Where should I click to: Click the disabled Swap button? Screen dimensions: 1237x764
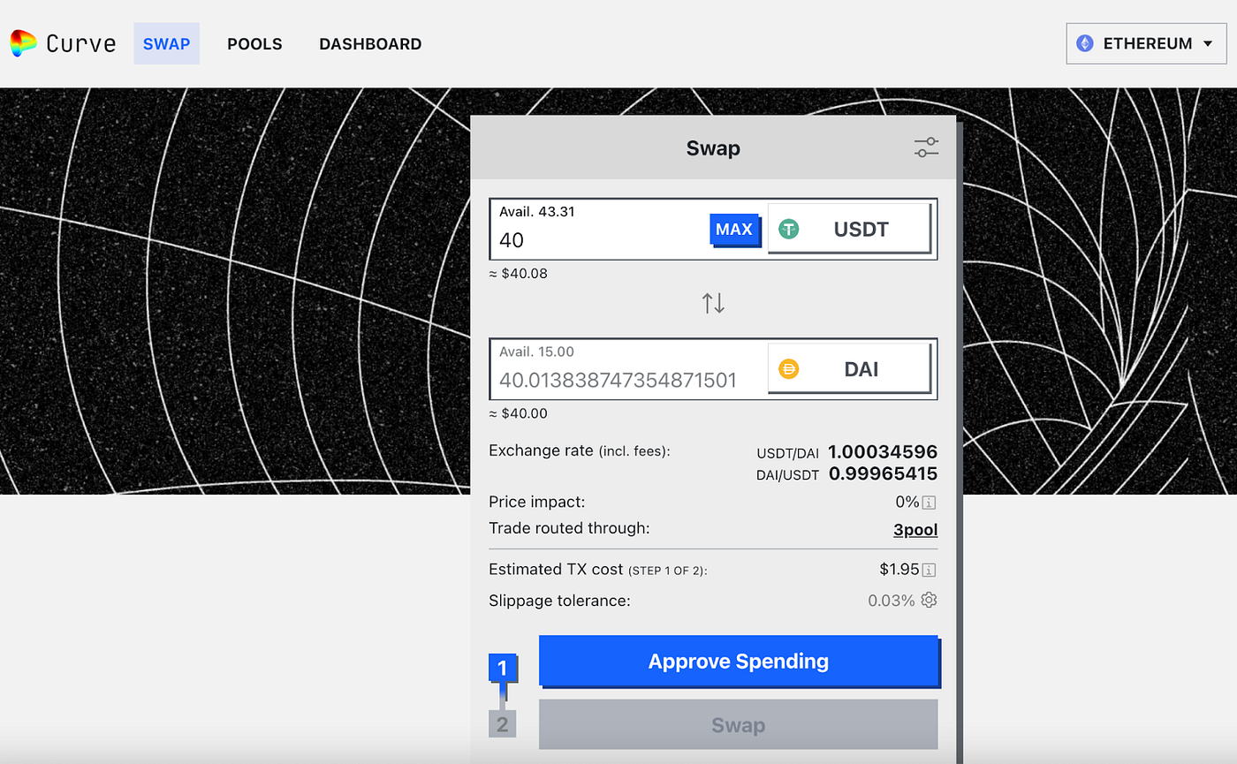pyautogui.click(x=738, y=725)
